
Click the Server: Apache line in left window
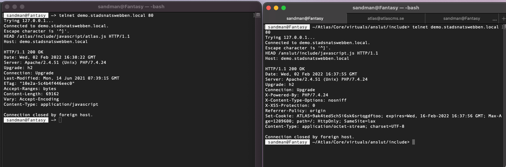[x=55, y=62]
